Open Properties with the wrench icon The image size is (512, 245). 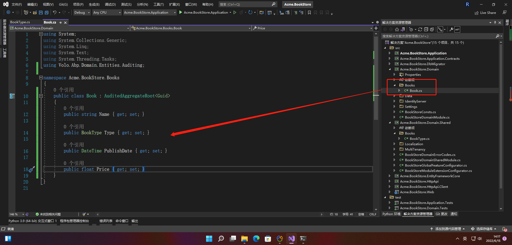tap(451, 29)
